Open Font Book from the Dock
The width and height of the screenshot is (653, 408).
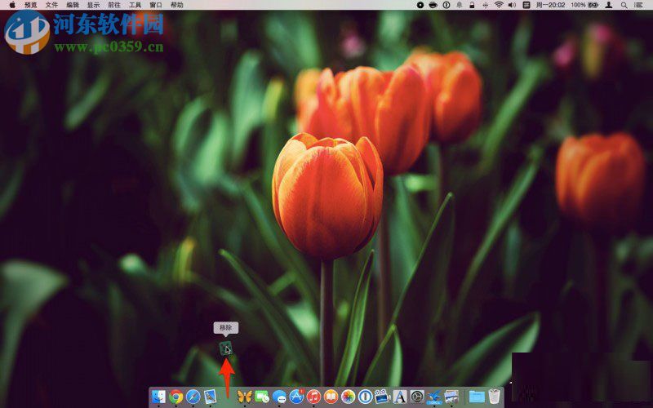coord(400,397)
